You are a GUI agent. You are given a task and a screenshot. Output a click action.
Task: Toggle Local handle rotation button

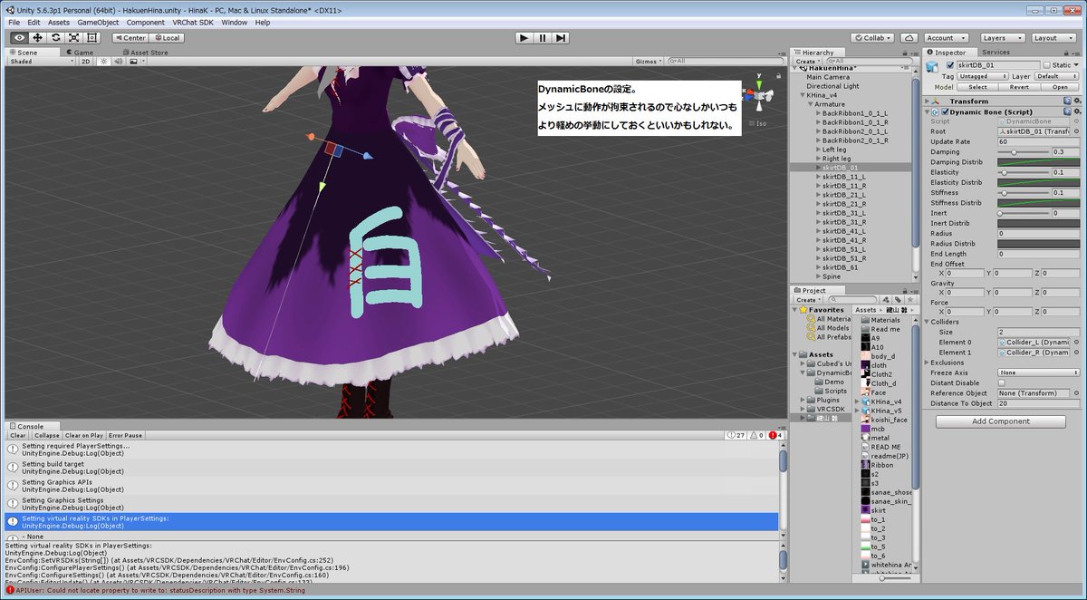(167, 38)
